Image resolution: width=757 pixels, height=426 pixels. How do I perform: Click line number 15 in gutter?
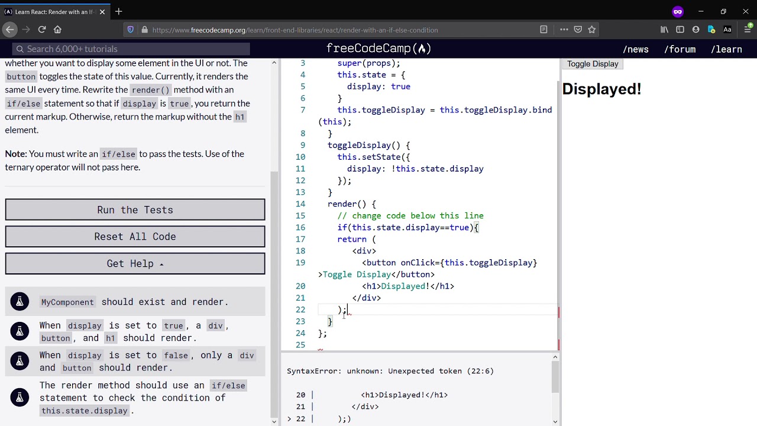300,216
